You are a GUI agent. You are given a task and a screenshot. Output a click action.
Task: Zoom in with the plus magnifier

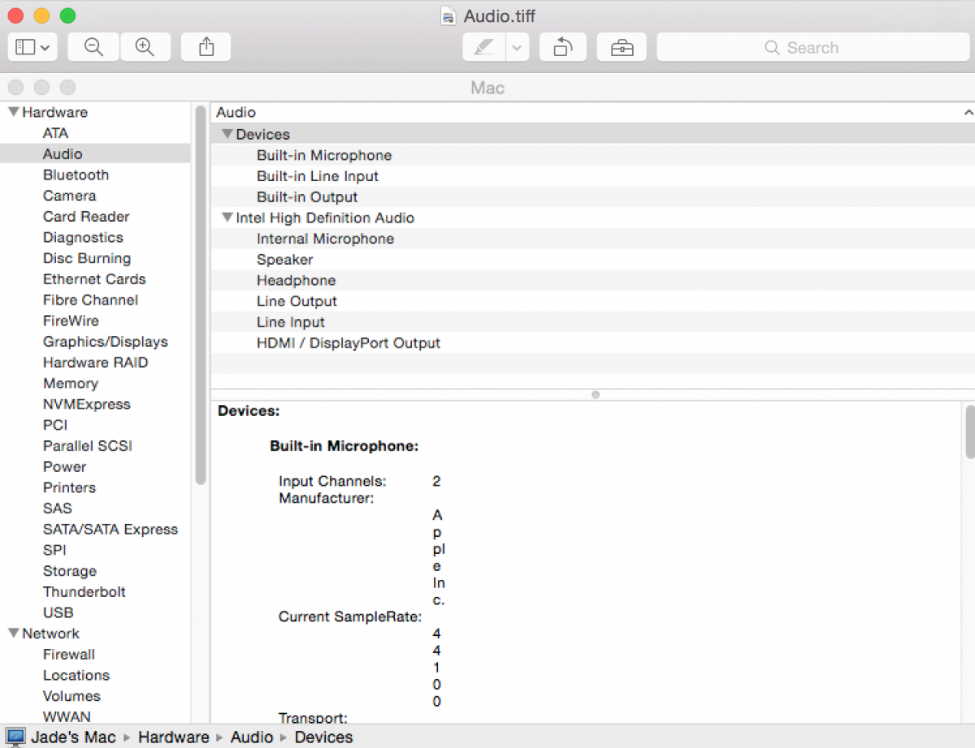(145, 47)
